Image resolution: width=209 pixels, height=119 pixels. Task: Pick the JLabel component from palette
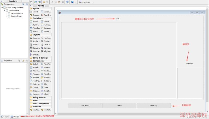tap(34, 64)
